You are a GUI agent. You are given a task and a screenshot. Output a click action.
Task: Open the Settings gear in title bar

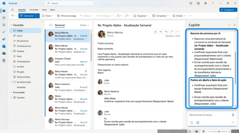click(206, 3)
